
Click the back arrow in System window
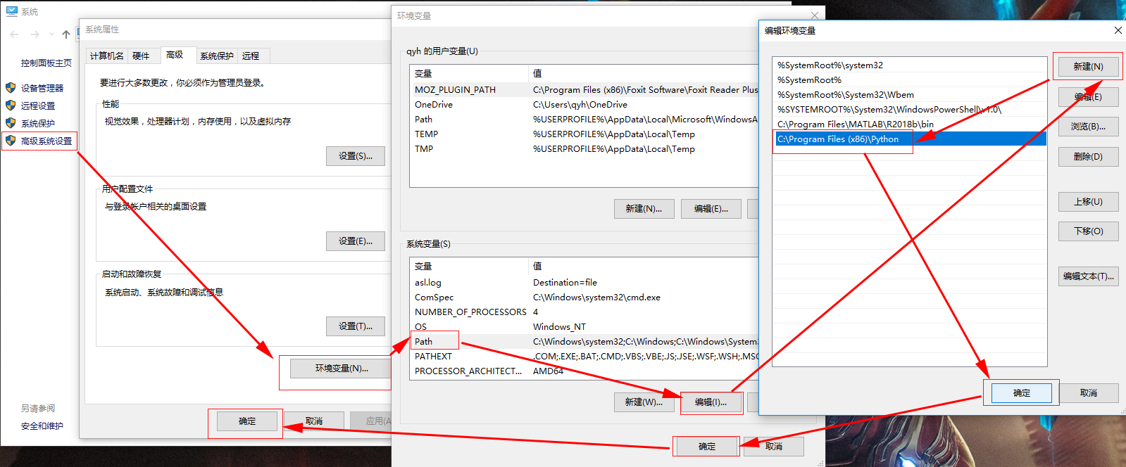point(14,34)
